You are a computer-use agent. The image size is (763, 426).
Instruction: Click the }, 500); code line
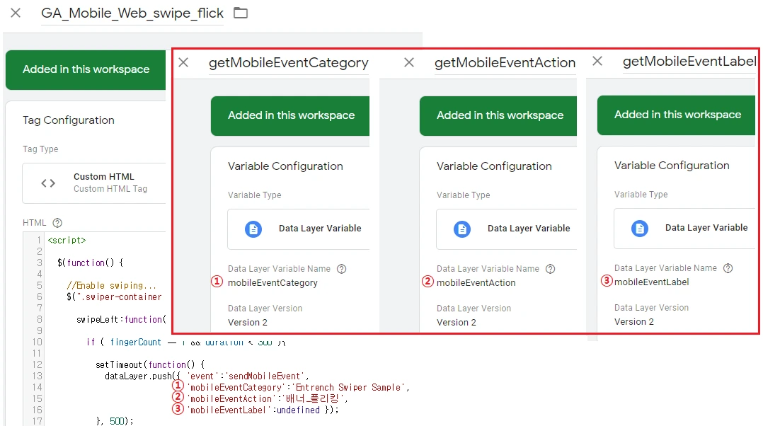coord(115,421)
